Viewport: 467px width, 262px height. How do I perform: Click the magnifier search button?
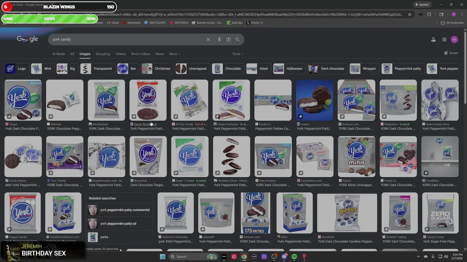point(237,39)
